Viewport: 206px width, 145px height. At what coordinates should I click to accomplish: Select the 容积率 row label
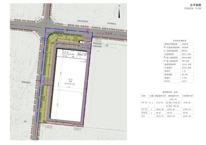point(167,71)
